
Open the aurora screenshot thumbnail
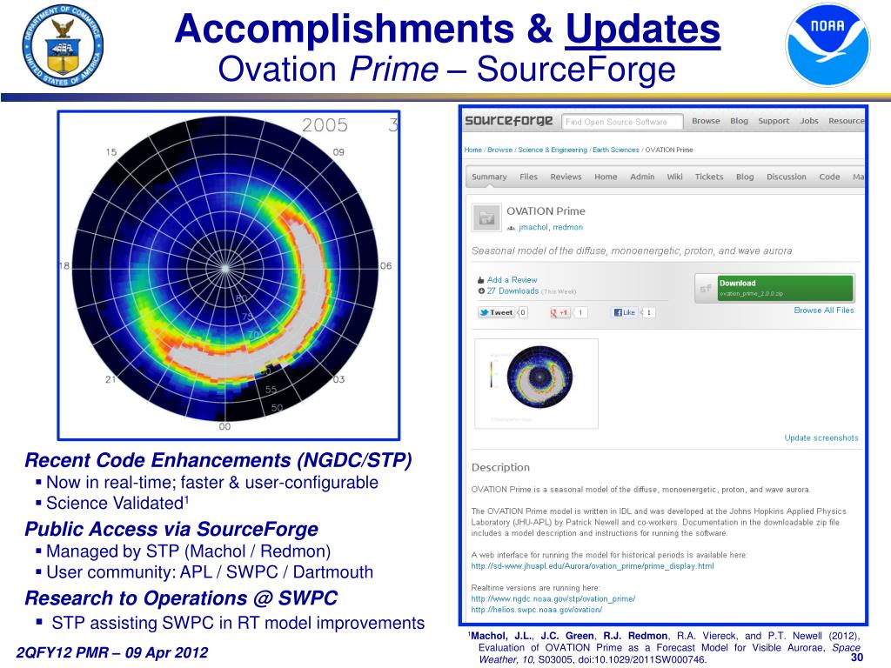(x=536, y=384)
